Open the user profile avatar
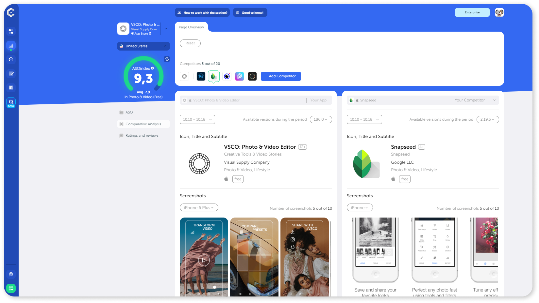This screenshot has height=303, width=539. tap(499, 12)
